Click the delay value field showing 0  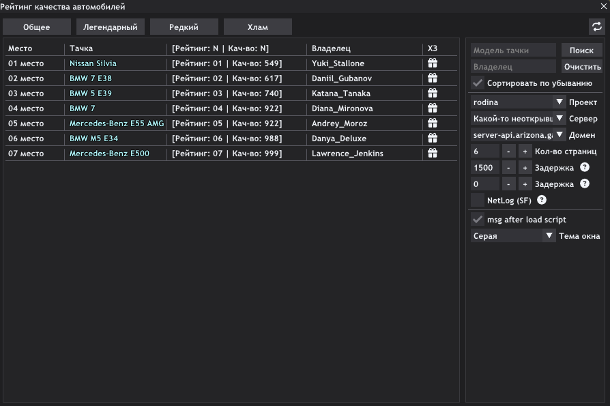click(484, 184)
